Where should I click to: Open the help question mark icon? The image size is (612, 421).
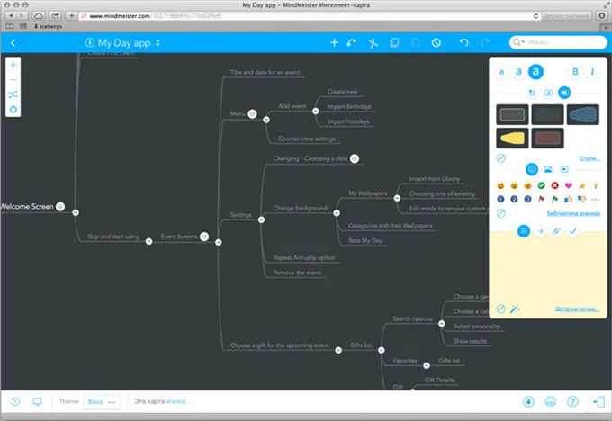572,401
